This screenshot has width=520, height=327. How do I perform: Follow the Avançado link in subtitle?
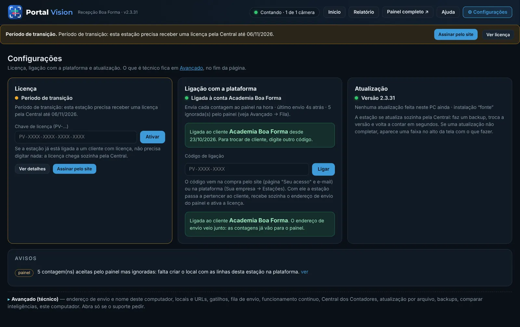coord(191,68)
